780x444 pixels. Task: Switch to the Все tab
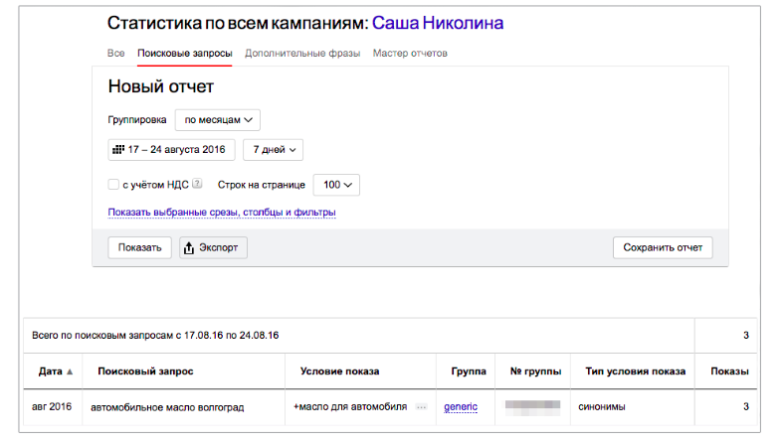[115, 54]
